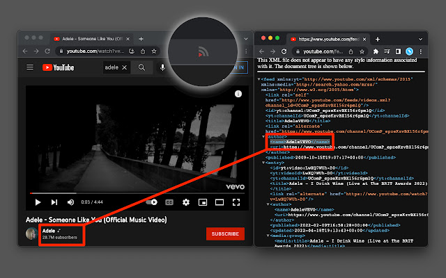The image size is (446, 278).
Task: Close the youtube.com/feed tab
Action: tap(364, 40)
